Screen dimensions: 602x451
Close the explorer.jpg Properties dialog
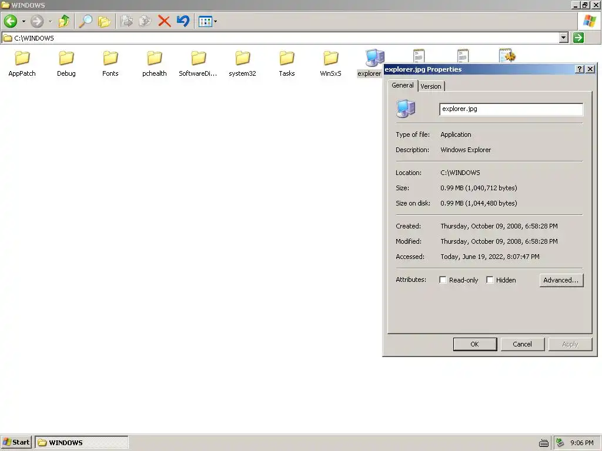(590, 69)
